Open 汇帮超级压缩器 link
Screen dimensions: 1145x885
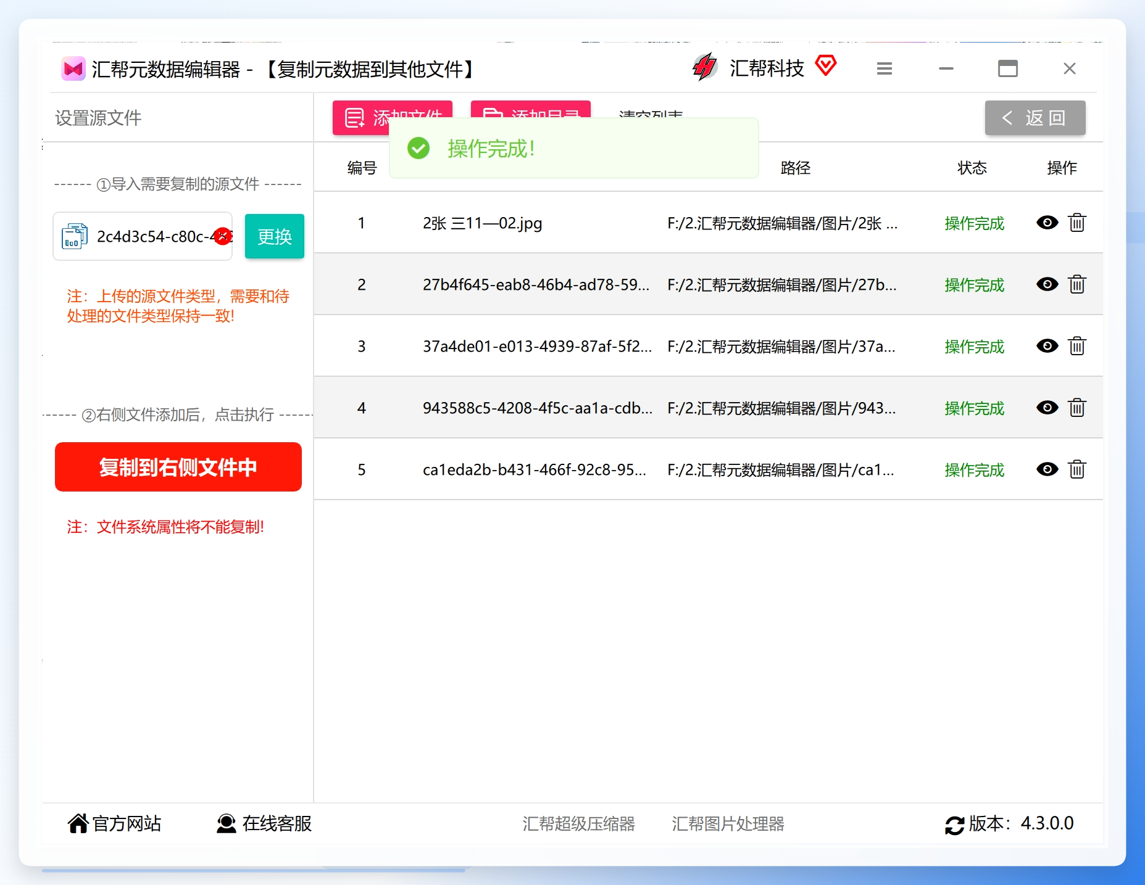pos(579,824)
